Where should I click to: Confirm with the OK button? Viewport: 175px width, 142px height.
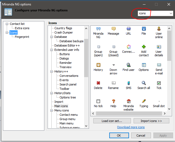tap(119, 136)
